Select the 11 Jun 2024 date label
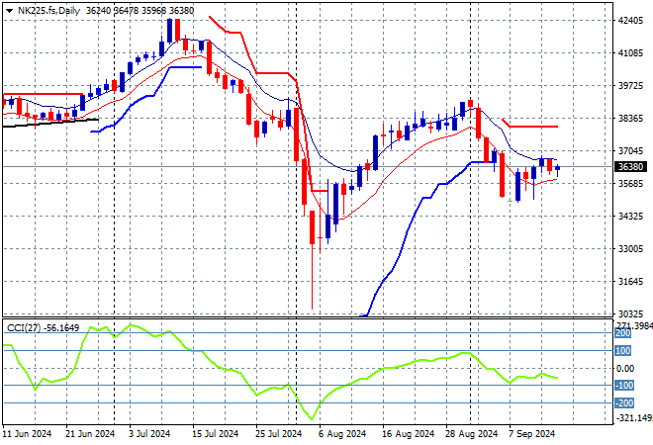The height and width of the screenshot is (445, 653). click(27, 433)
